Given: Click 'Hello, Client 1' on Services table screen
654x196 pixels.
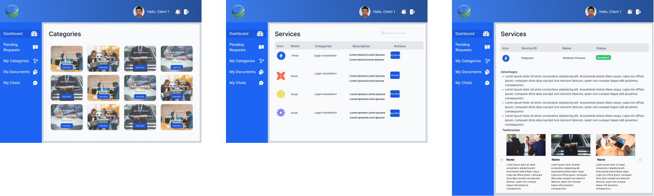Looking at the screenshot, I should pos(384,12).
